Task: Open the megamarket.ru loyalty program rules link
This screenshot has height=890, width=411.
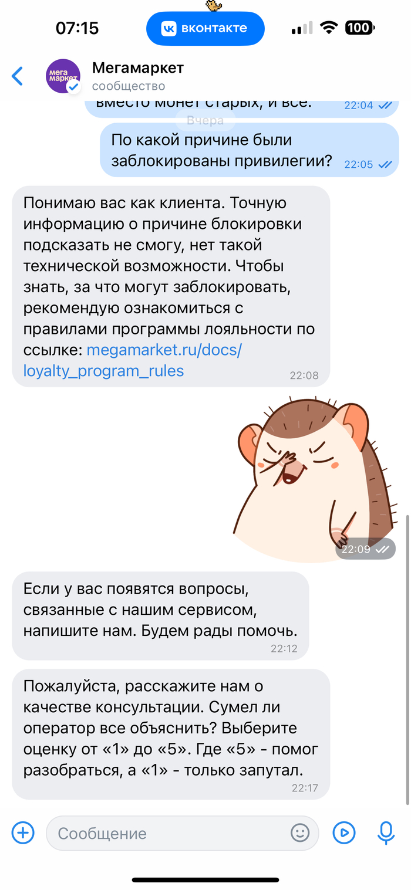Action: click(x=133, y=360)
